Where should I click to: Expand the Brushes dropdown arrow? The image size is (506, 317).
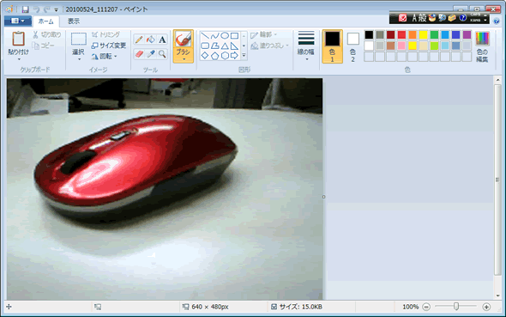click(184, 59)
